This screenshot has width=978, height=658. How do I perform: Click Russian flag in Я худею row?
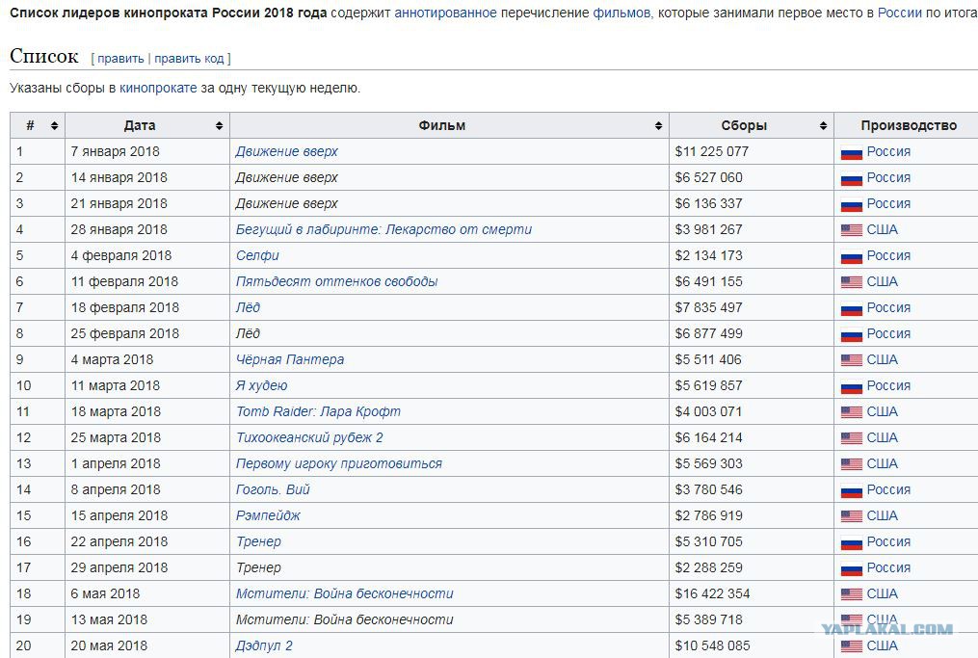point(852,386)
